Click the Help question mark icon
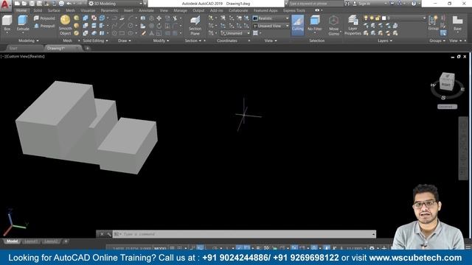The image size is (472, 265). click(x=414, y=4)
